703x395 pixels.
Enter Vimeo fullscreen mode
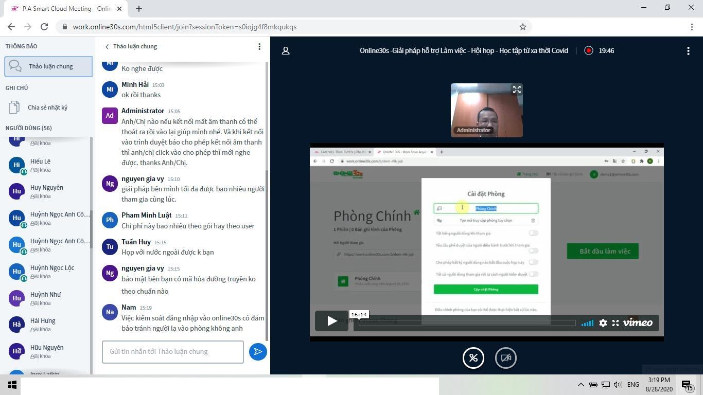[616, 323]
